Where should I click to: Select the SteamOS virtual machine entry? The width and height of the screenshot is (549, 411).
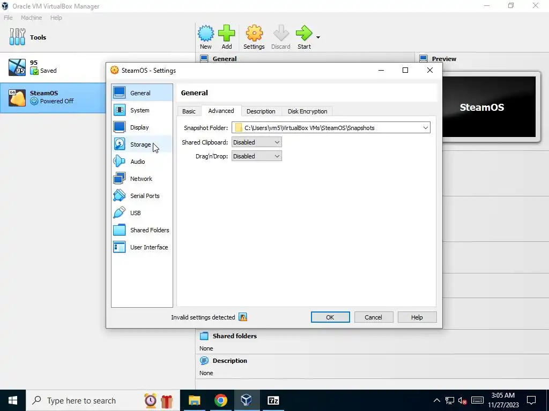point(53,97)
